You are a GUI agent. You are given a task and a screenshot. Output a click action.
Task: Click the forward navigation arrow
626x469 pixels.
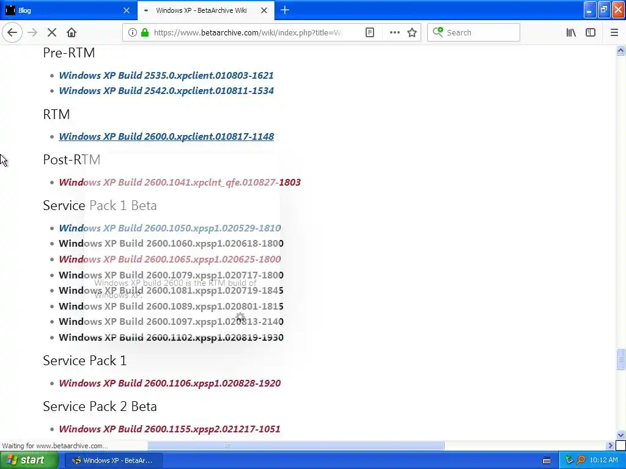32,33
